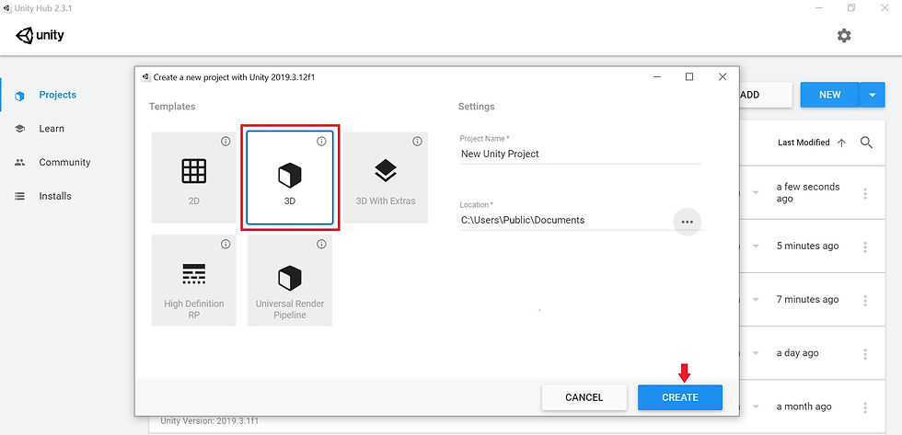Click the Learn graduation cap icon
The image size is (902, 435).
(x=19, y=129)
